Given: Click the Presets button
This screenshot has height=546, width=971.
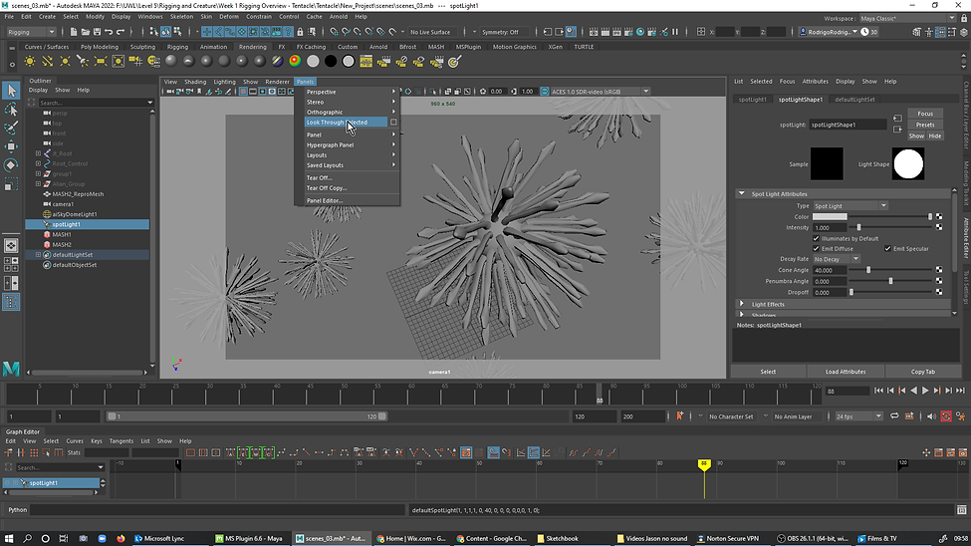Looking at the screenshot, I should (925, 125).
